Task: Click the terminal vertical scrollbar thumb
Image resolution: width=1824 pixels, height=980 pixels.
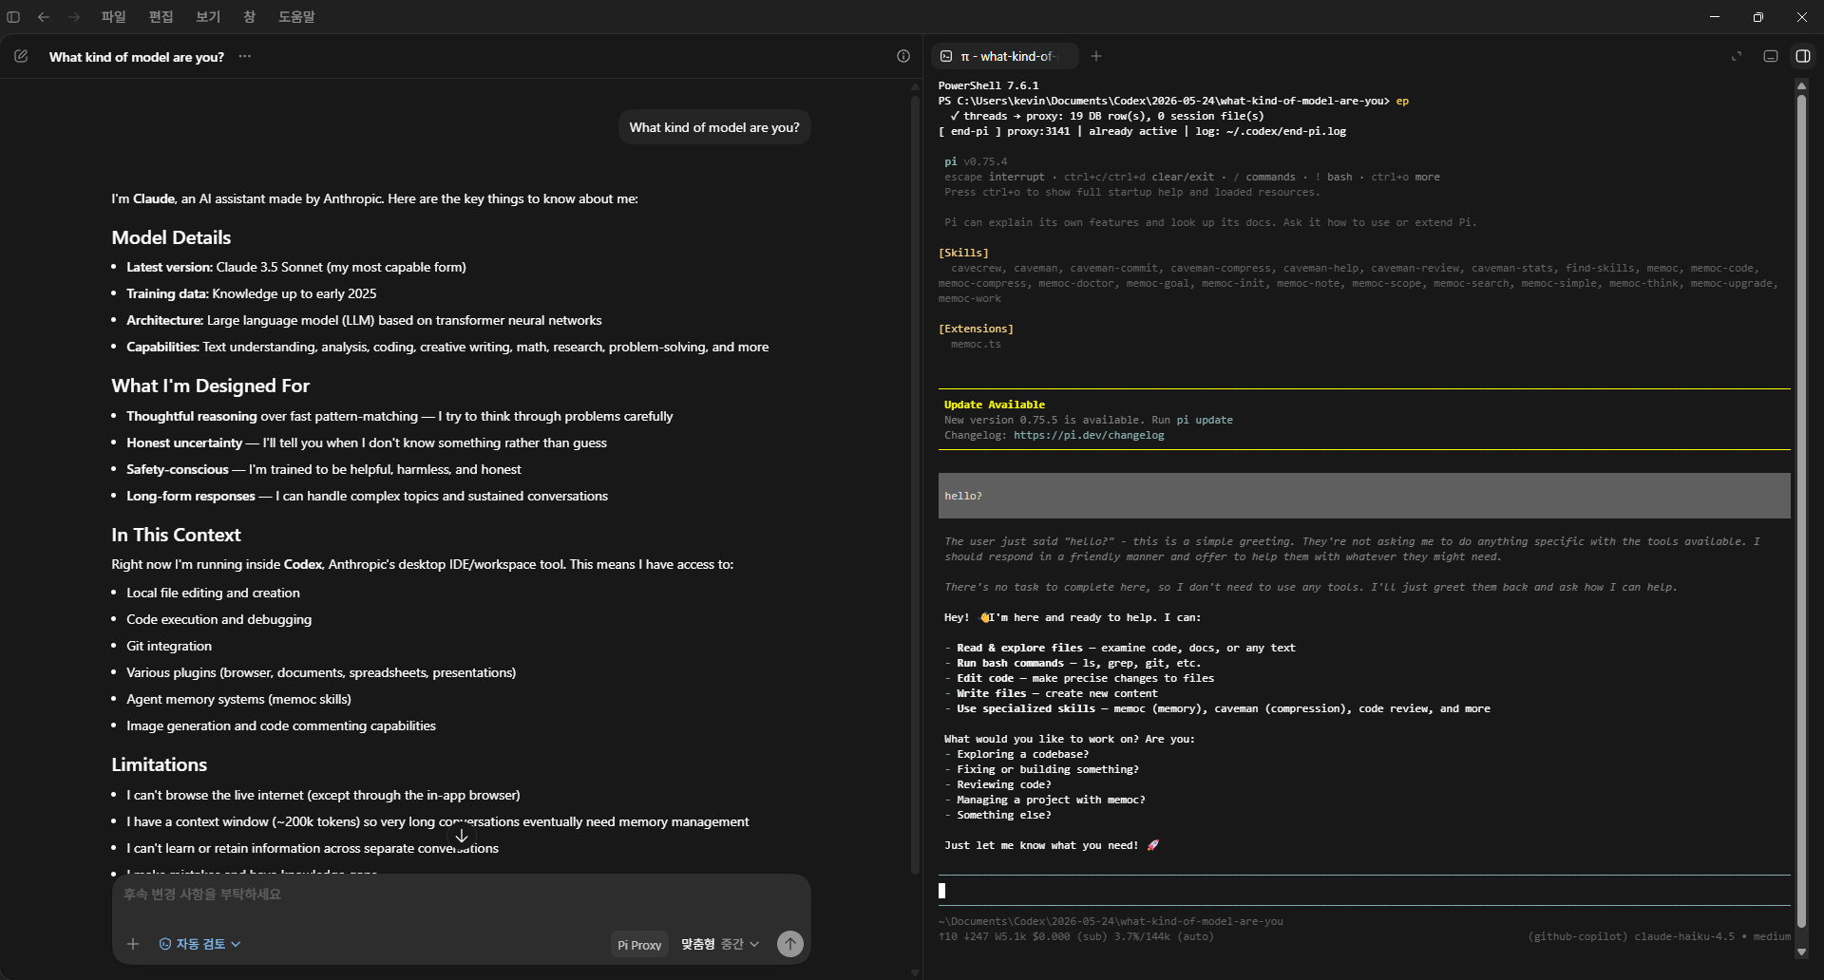Action: [1801, 511]
